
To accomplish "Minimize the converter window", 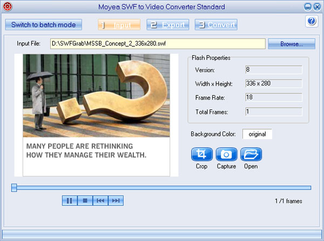I will (308, 7).
